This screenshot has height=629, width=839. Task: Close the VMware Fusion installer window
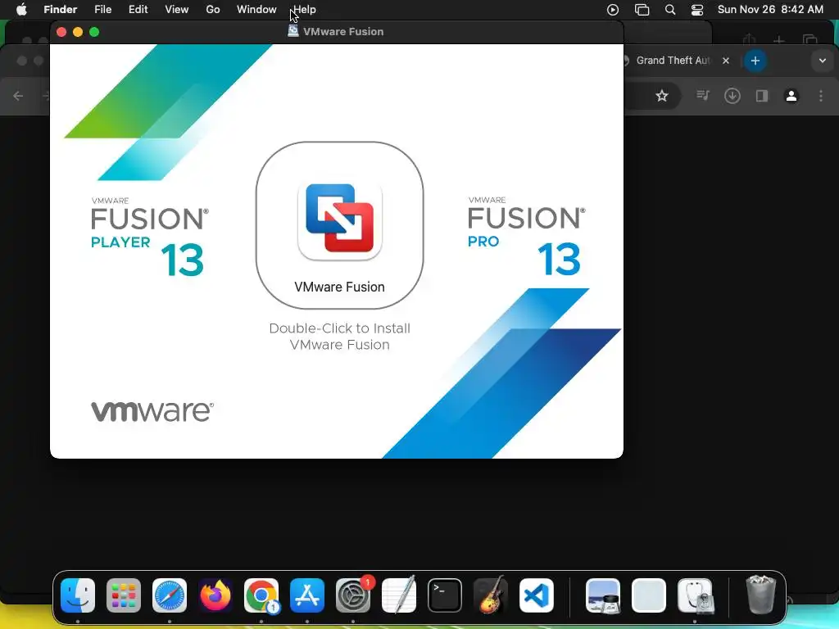61,32
